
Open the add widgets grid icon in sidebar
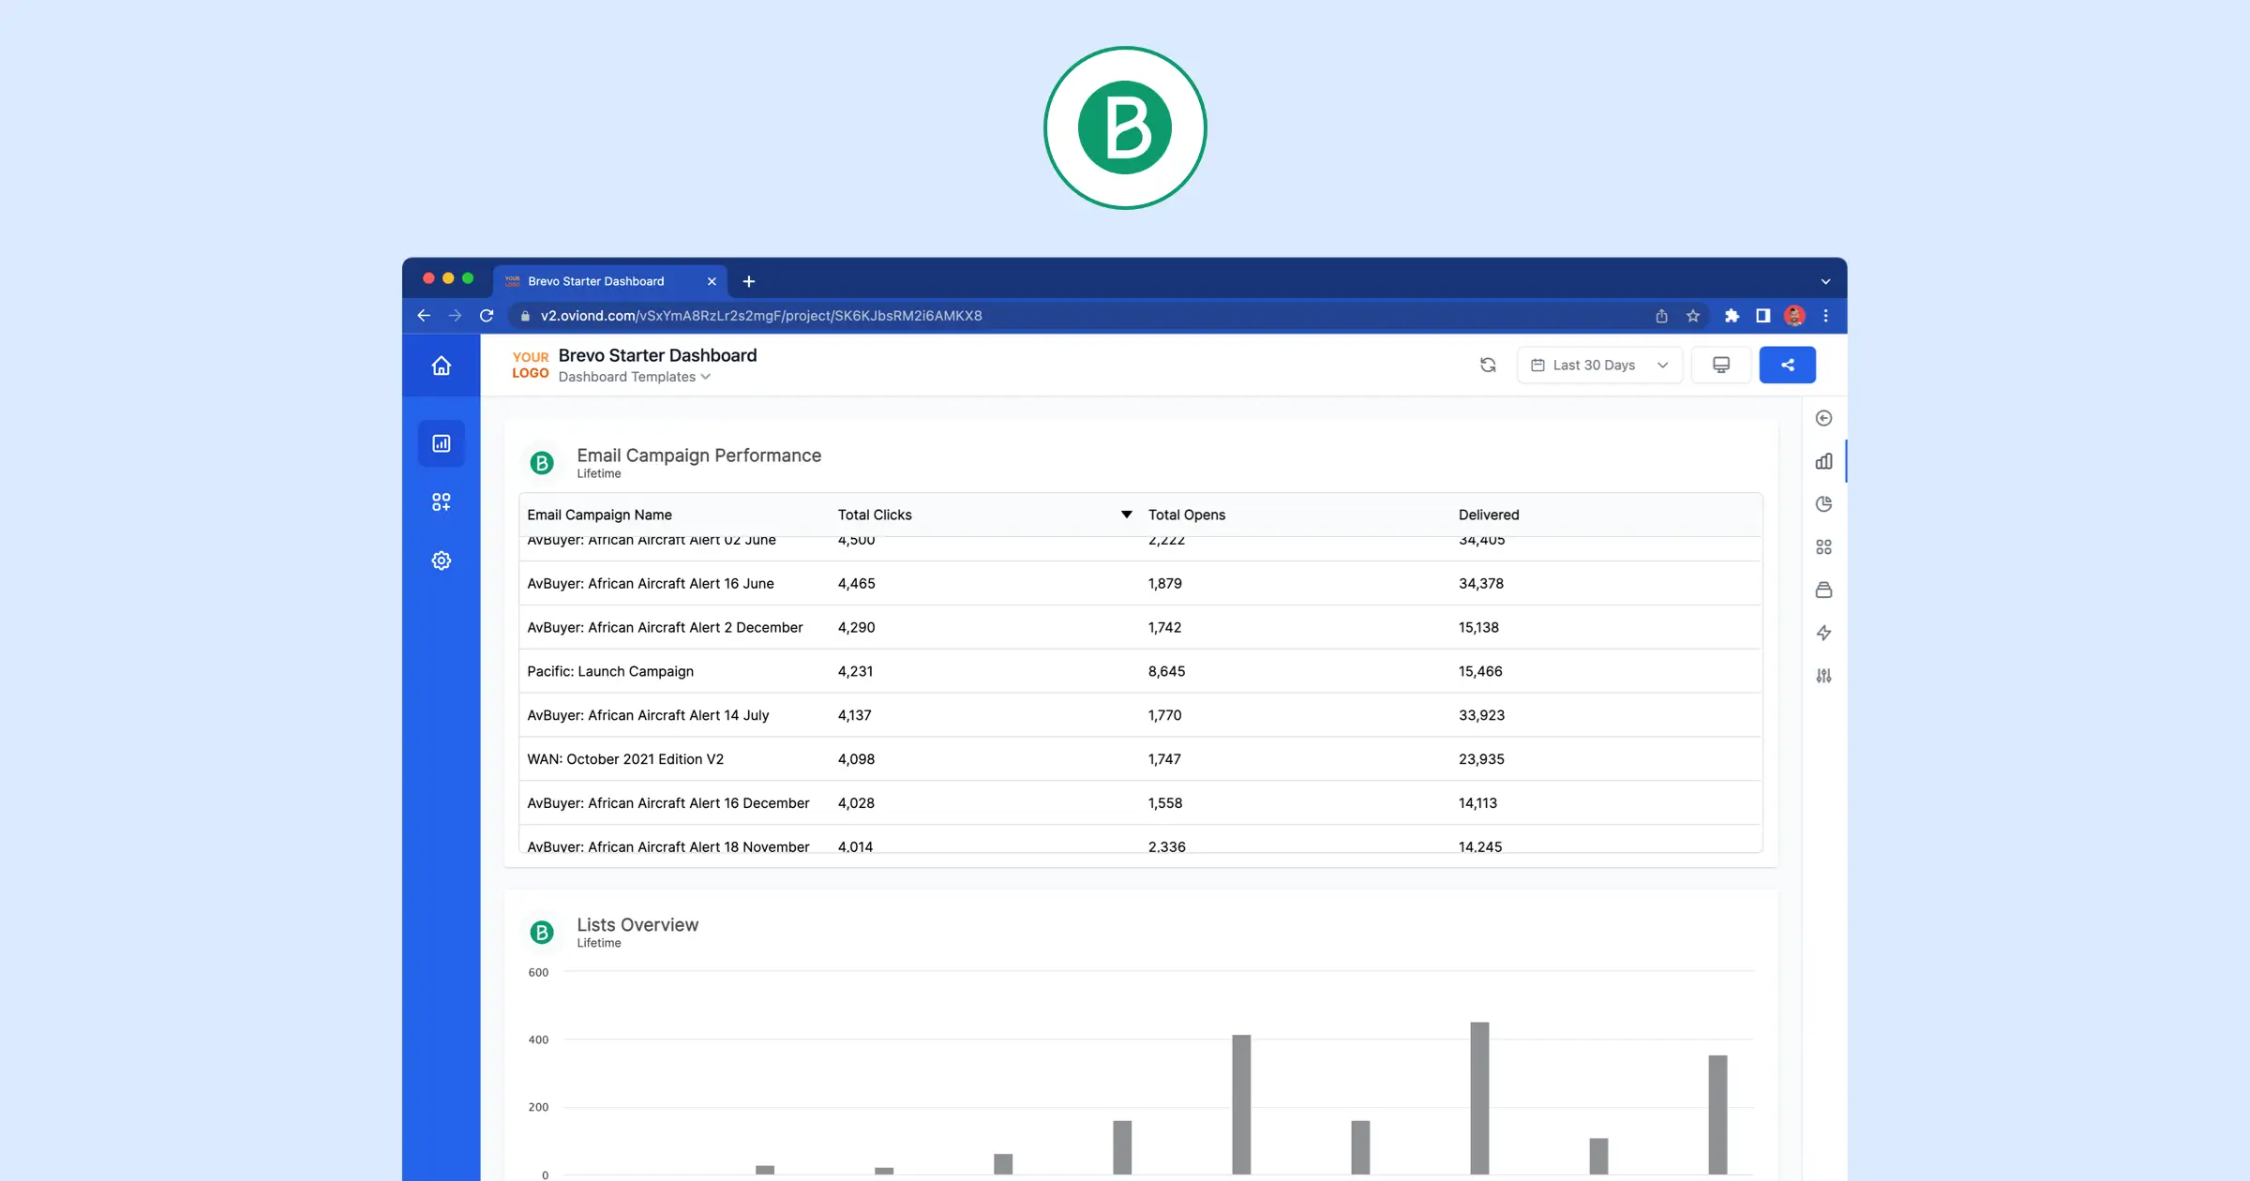tap(442, 502)
